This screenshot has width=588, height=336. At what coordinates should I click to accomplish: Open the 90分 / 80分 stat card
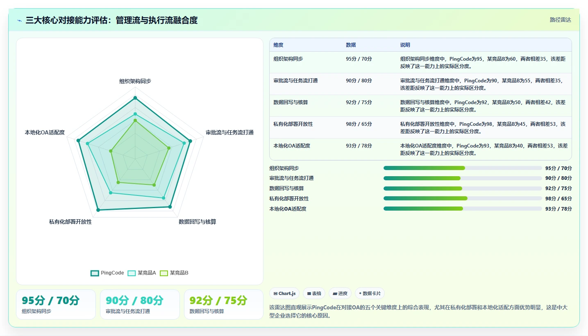tap(140, 304)
